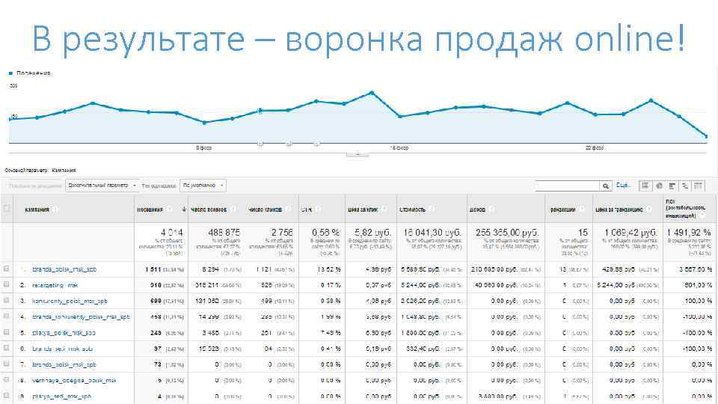Click total visits value 4 014
The width and height of the screenshot is (718, 404).
(x=172, y=232)
